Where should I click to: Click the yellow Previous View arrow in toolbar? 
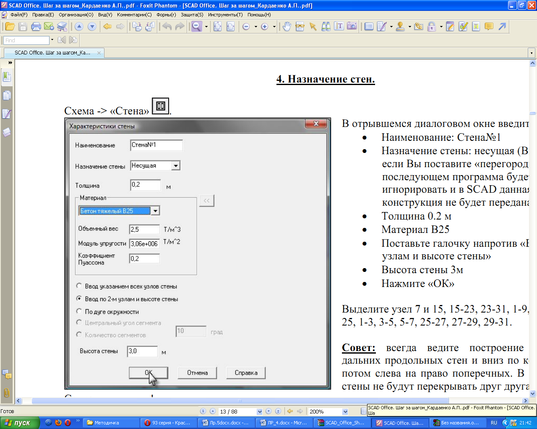coord(107,27)
